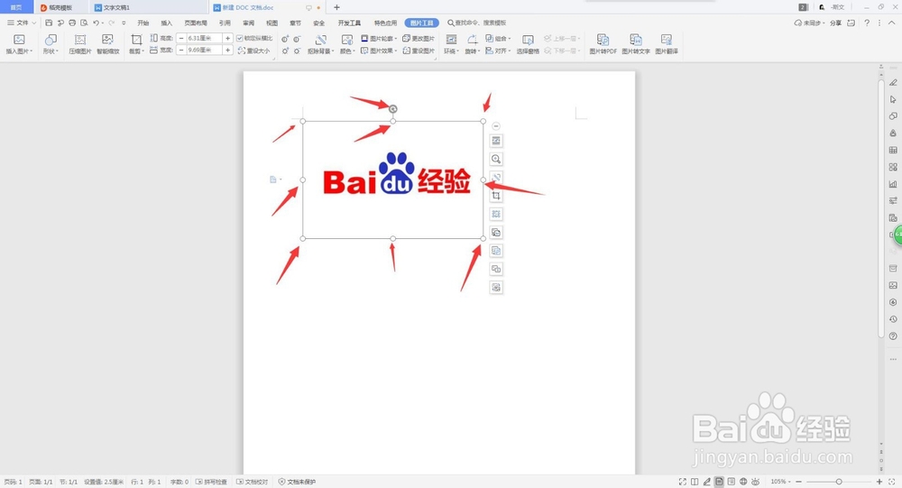
Task: Click Smart Zoom (智能缩放) icon
Action: click(x=107, y=40)
